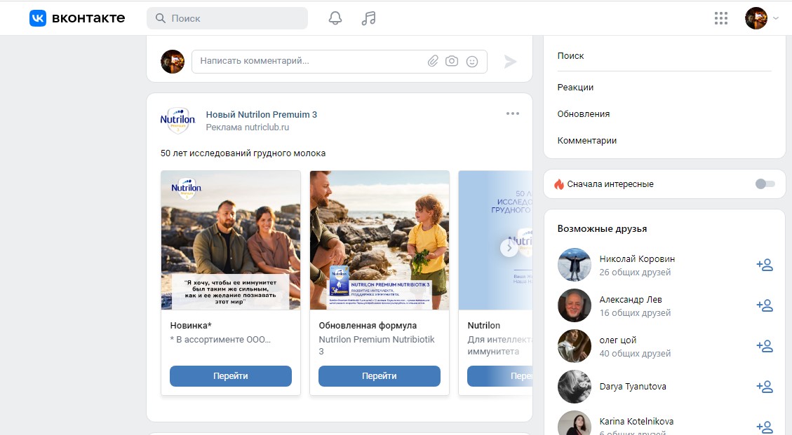Click the camera photo icon in comment box
The image size is (792, 435).
452,62
